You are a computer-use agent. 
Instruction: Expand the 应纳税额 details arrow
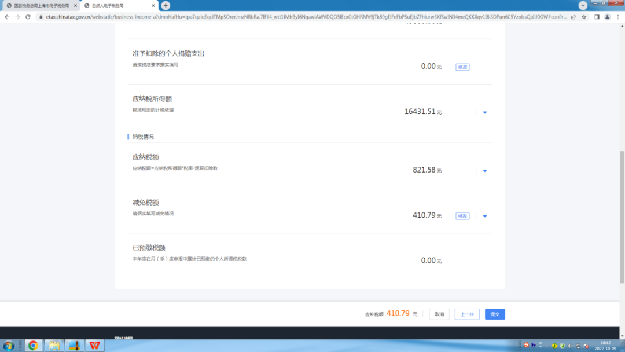point(485,171)
